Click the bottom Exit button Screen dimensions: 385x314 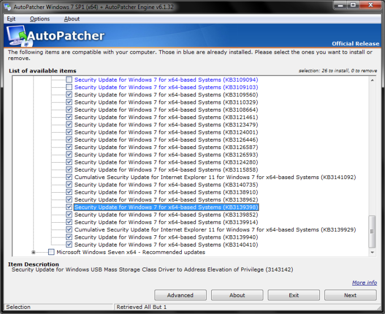point(293,295)
